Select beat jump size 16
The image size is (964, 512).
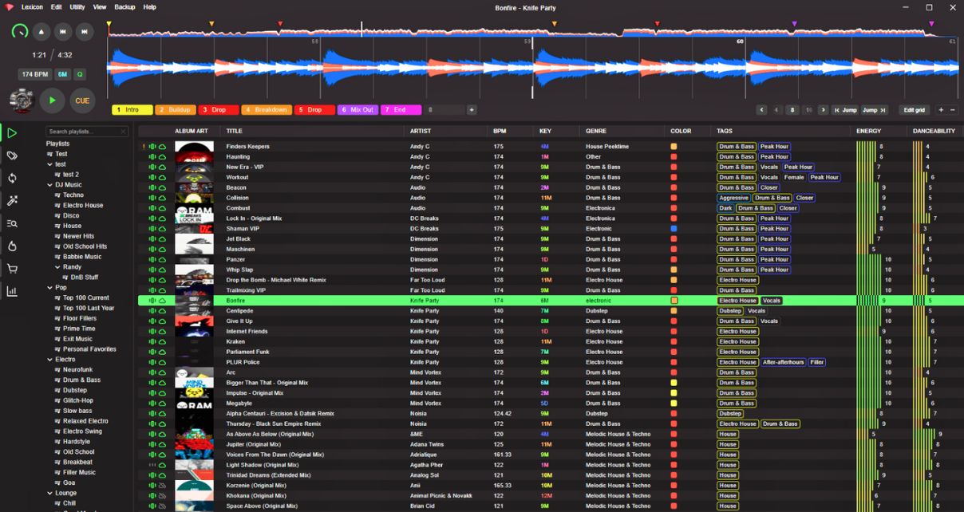(x=808, y=110)
